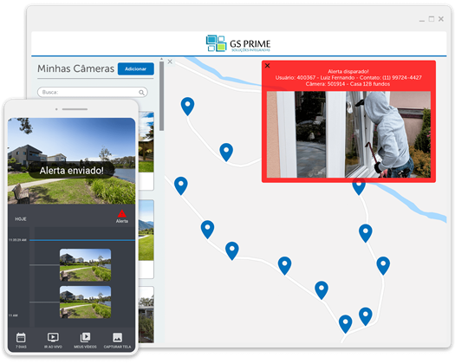Maximize the desktop application window
Image resolution: width=455 pixels, height=364 pixels.
pyautogui.click(x=432, y=19)
